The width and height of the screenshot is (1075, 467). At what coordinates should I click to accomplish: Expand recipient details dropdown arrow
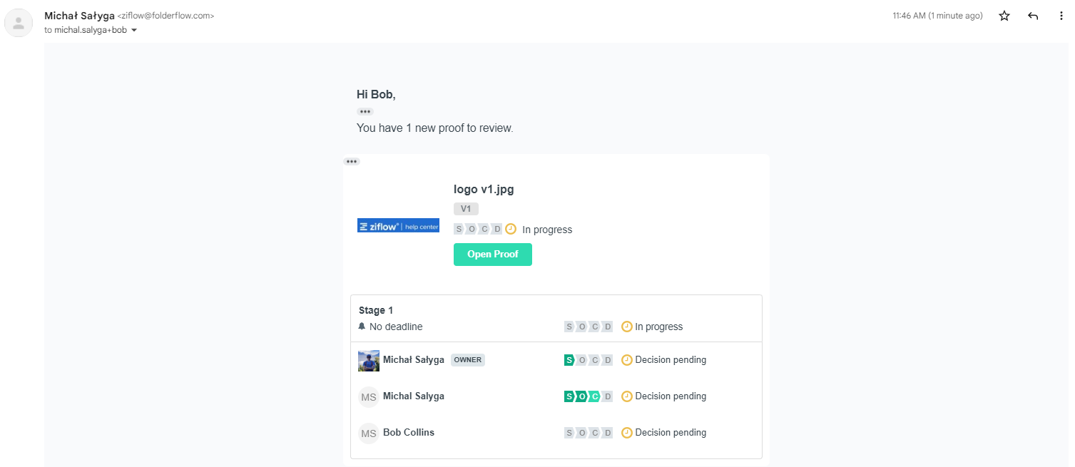pos(133,30)
